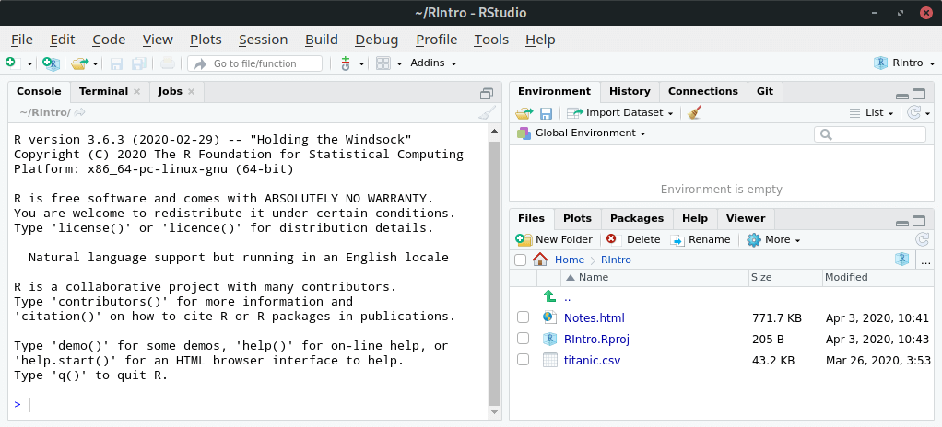Close the Terminal tab
Viewport: 942px width, 427px height.
(137, 92)
